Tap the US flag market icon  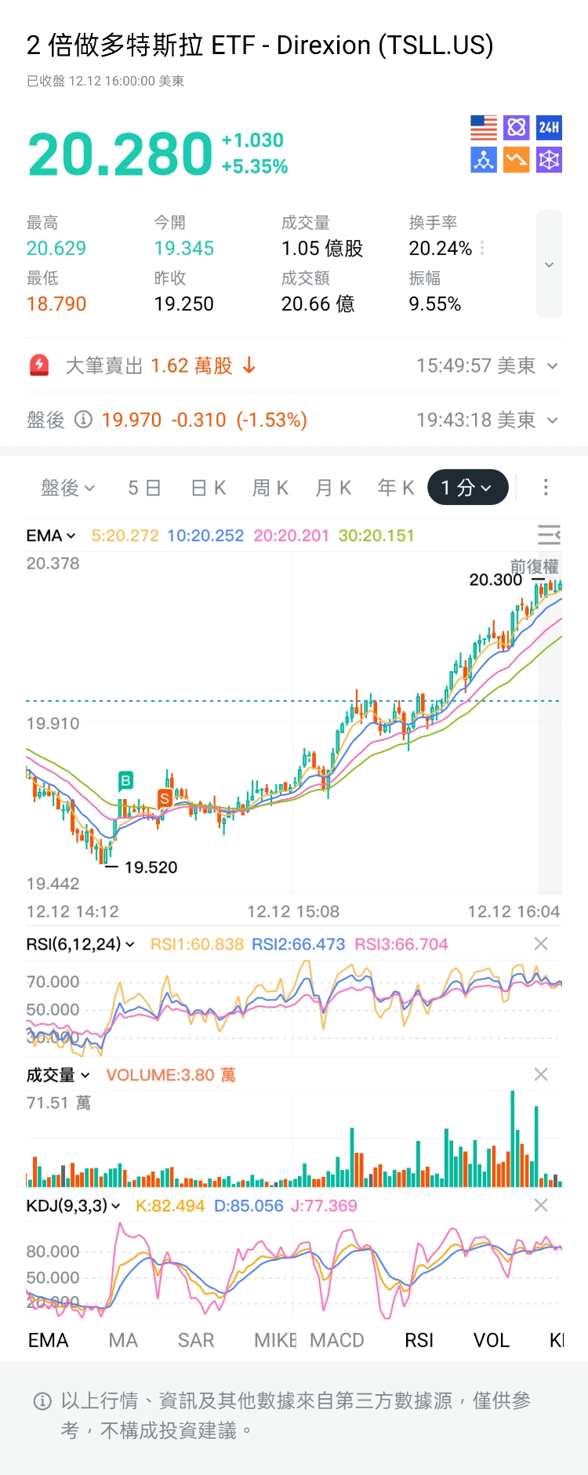tap(484, 128)
